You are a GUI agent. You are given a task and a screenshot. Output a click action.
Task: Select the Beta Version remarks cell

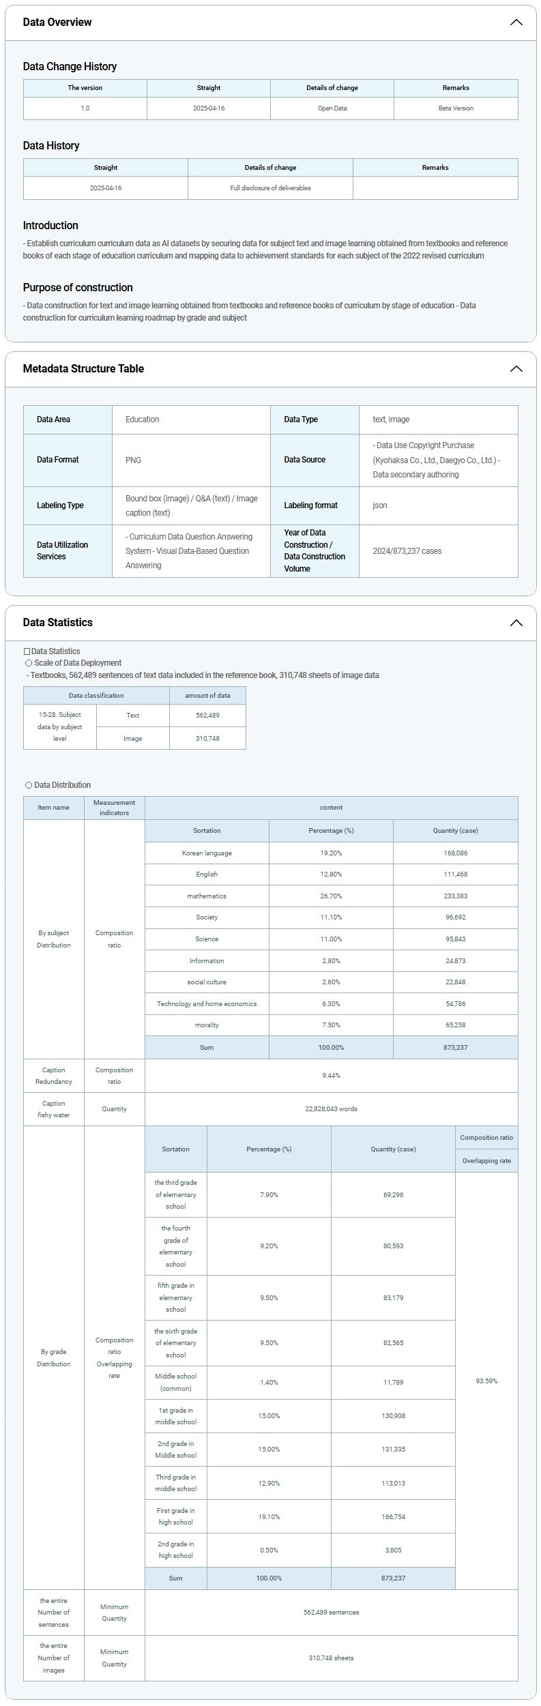click(456, 108)
